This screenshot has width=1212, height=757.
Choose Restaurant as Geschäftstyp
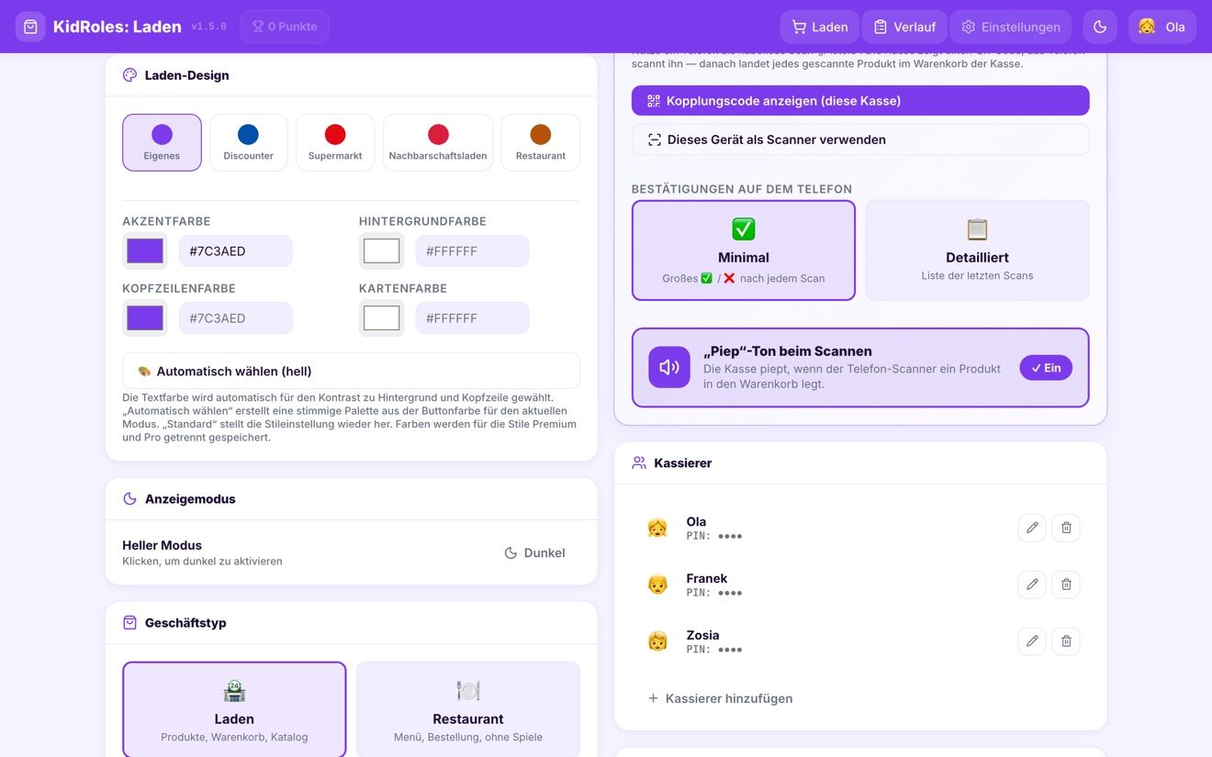(468, 709)
